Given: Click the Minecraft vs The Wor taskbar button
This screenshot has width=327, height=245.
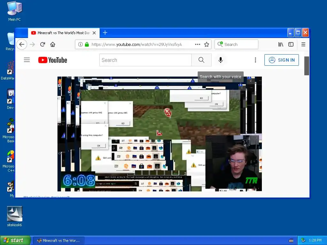Looking at the screenshot, I should coord(59,241).
